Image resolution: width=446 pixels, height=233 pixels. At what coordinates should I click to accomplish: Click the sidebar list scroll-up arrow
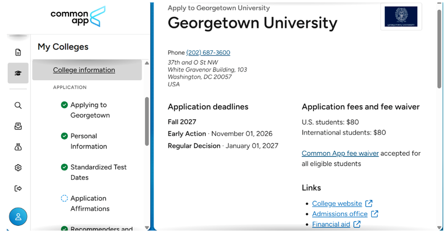(147, 63)
